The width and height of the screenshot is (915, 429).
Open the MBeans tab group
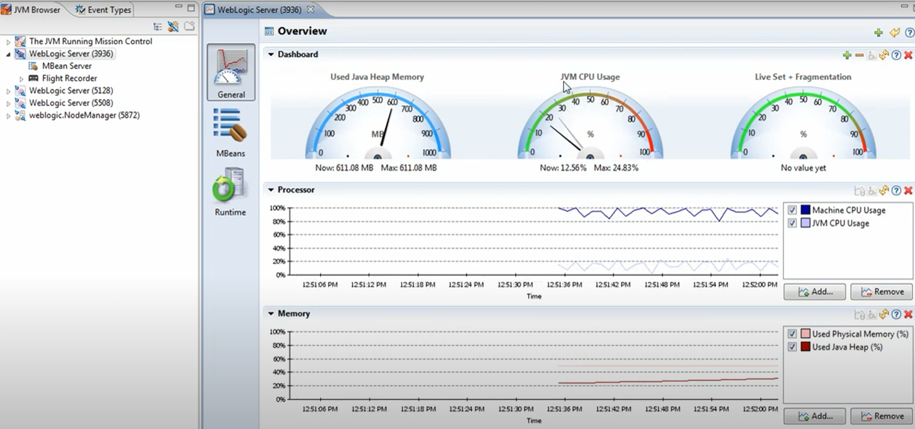pos(230,132)
